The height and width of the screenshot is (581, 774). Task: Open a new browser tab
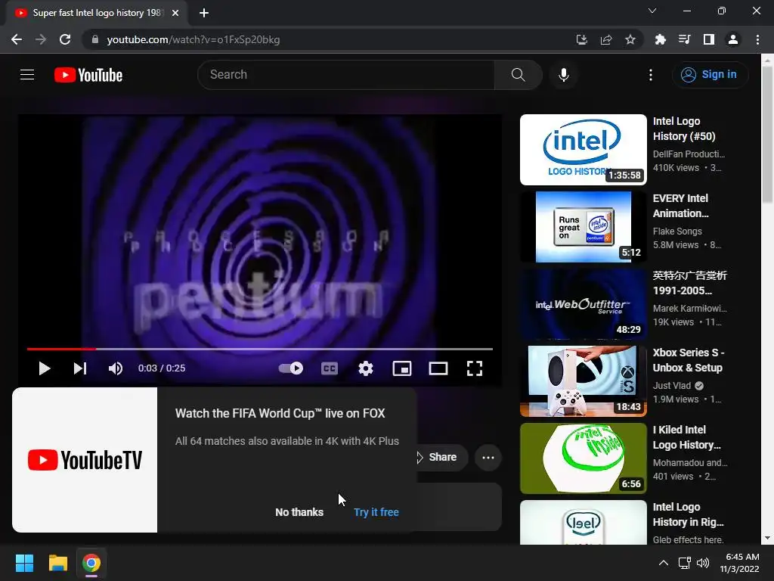pyautogui.click(x=204, y=13)
